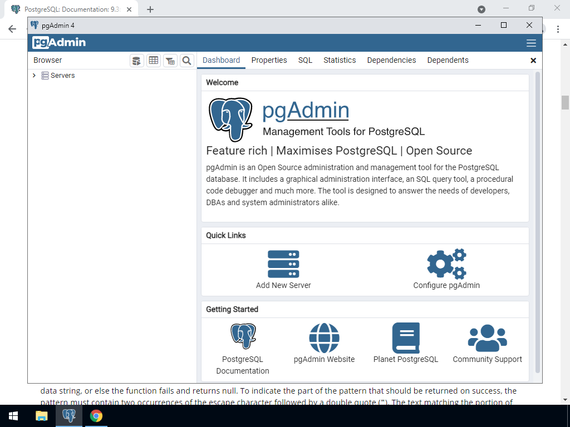Click Chrome's tab search dropdown icon
Viewport: 570px width, 427px height.
[x=481, y=9]
